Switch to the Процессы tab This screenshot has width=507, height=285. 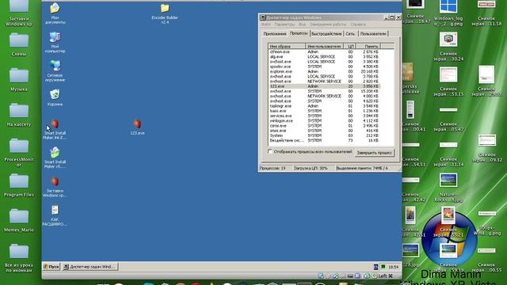299,33
